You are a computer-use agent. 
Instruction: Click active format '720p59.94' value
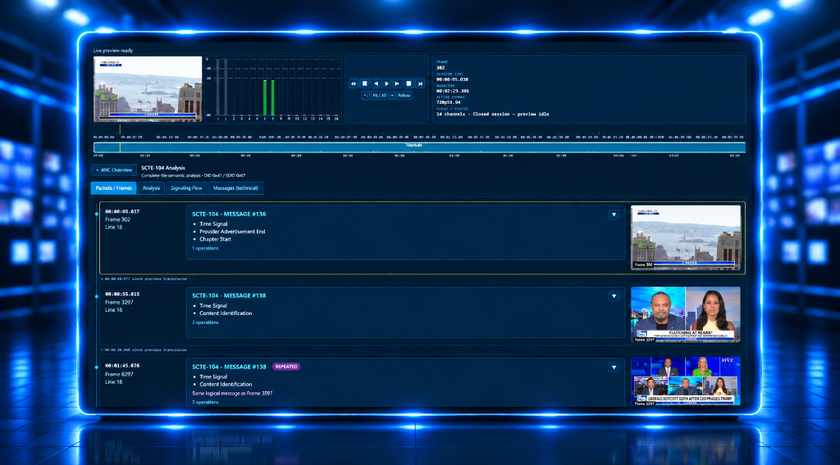pos(449,102)
